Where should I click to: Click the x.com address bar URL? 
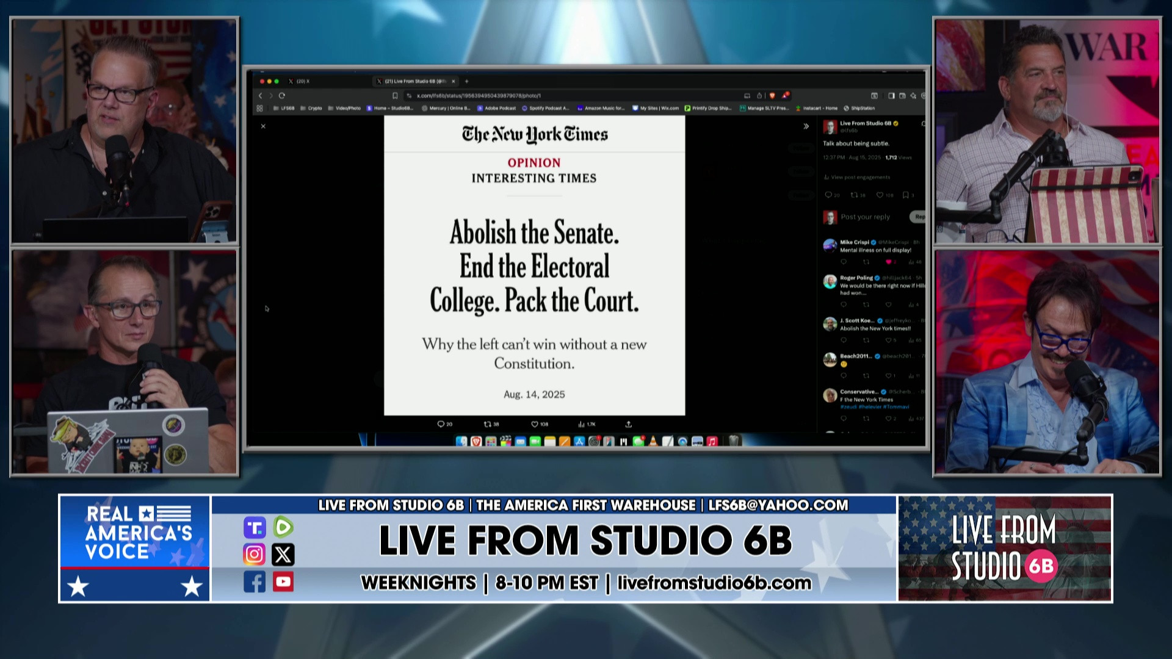(x=479, y=96)
